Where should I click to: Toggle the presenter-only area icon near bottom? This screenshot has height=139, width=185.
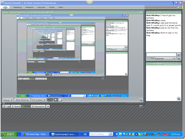pos(141,106)
